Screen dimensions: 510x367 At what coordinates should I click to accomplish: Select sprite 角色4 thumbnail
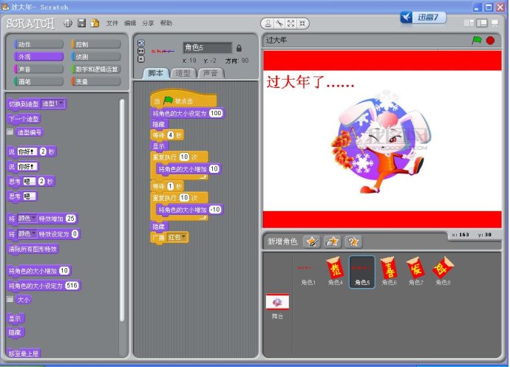(335, 272)
